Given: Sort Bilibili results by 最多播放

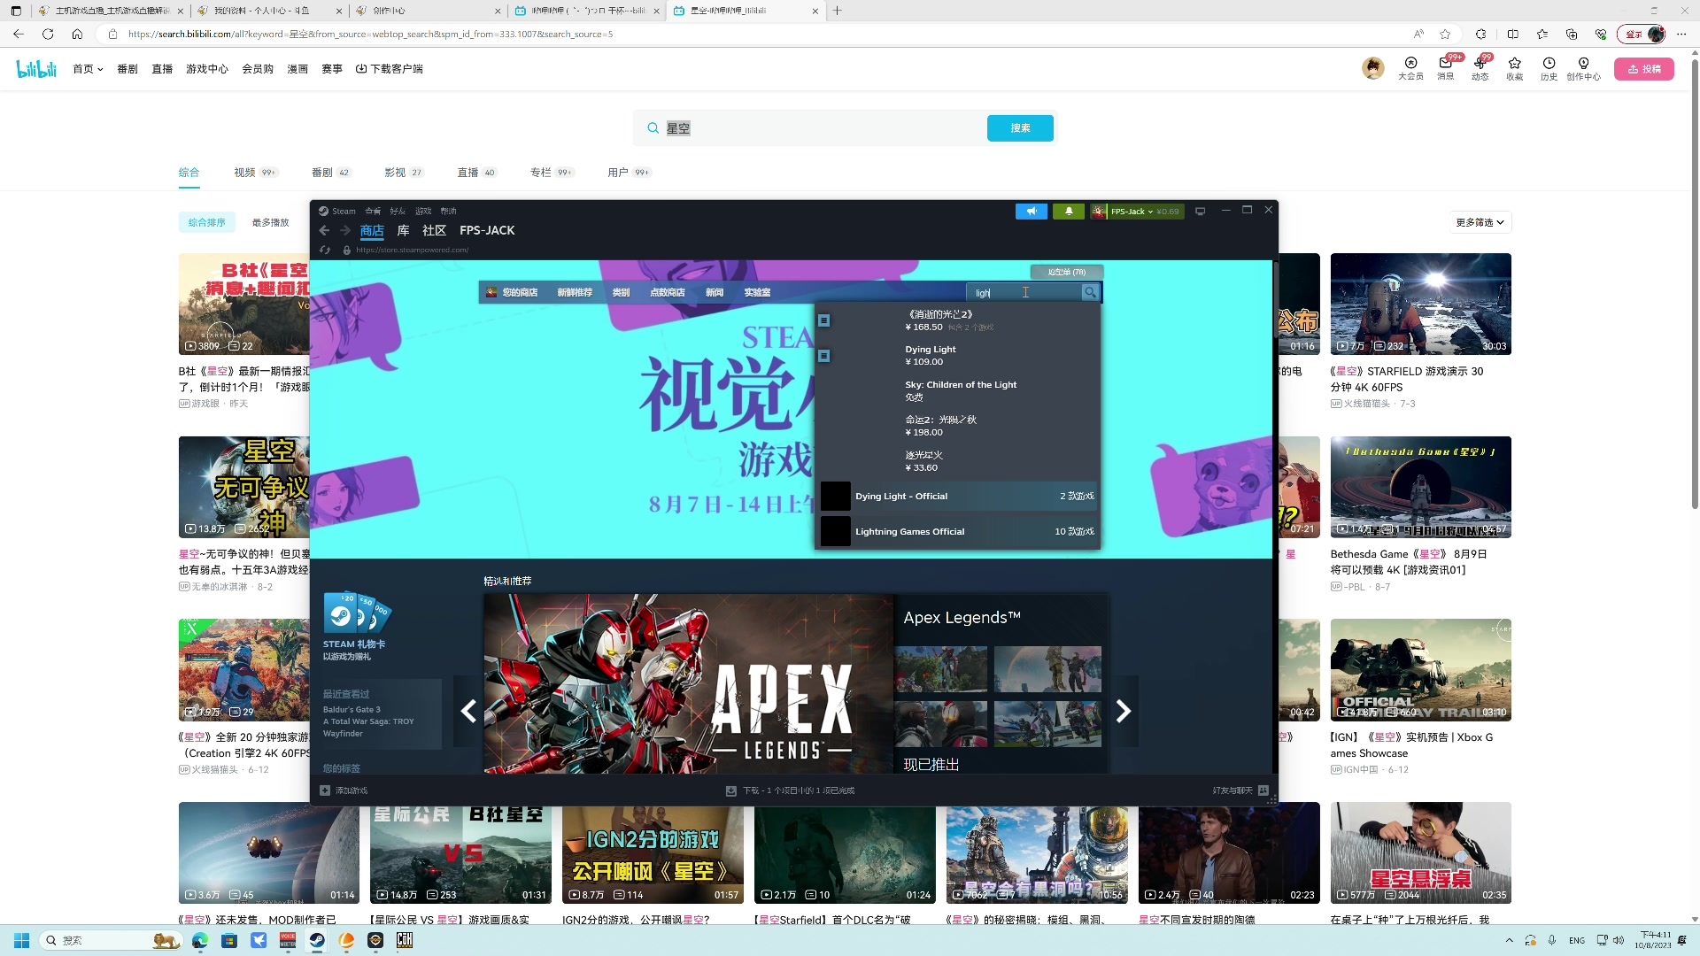Looking at the screenshot, I should click(271, 222).
